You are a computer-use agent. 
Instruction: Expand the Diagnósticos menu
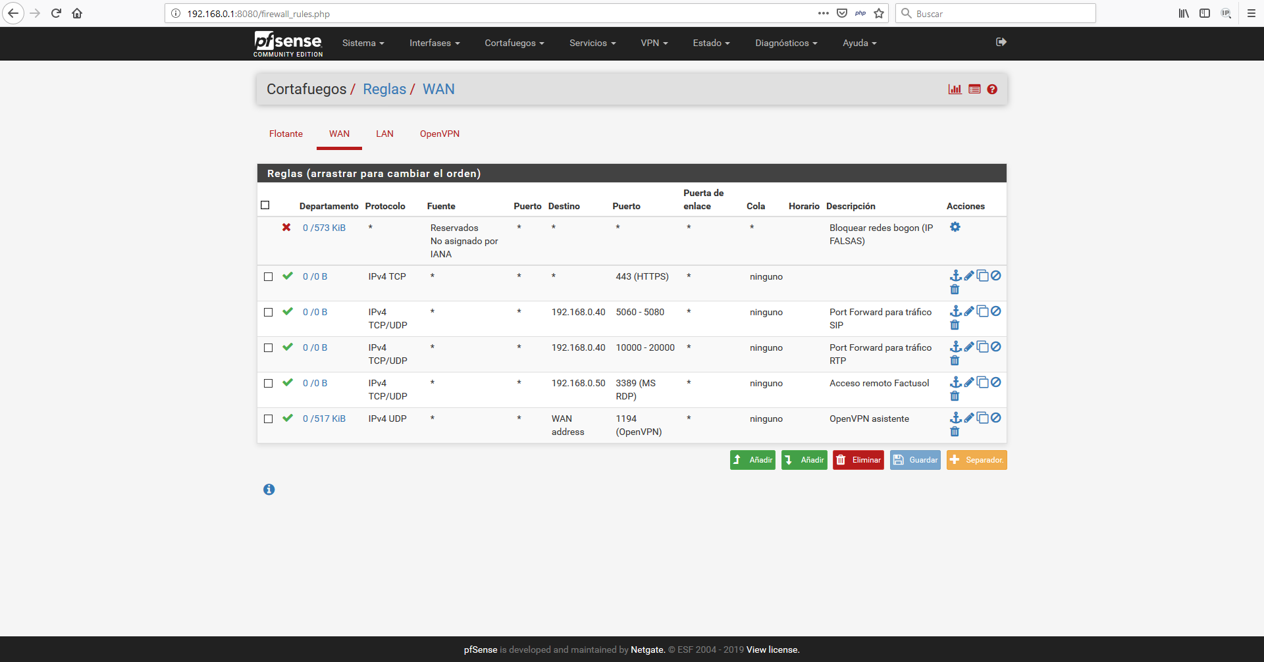(x=786, y=43)
